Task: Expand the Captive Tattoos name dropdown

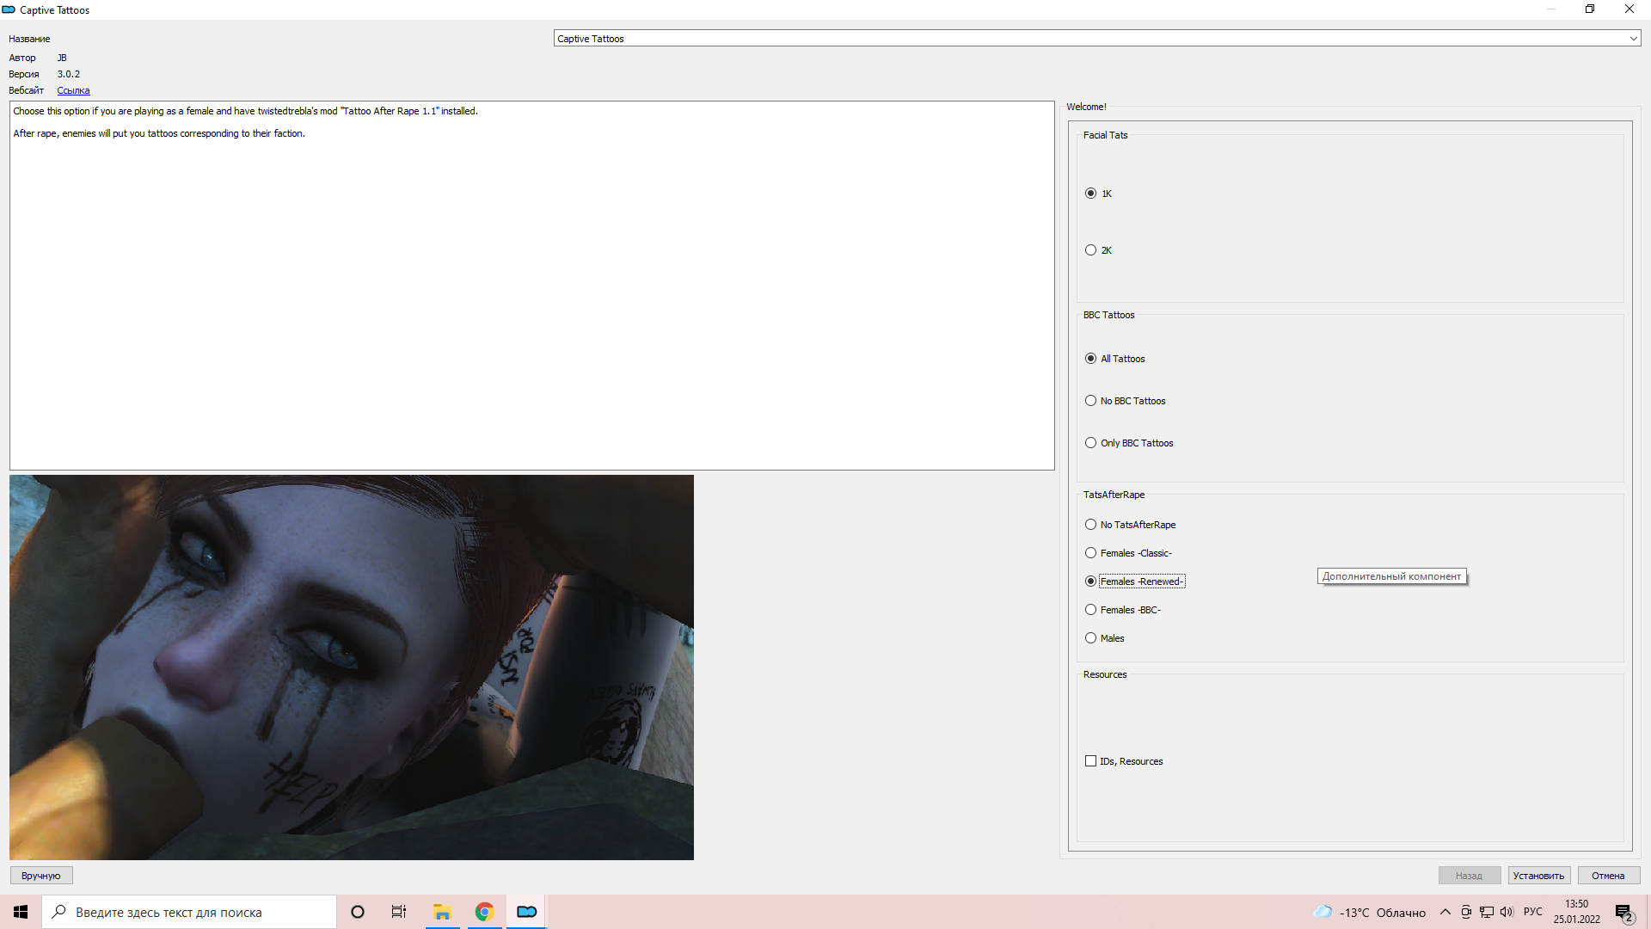Action: [x=1633, y=39]
